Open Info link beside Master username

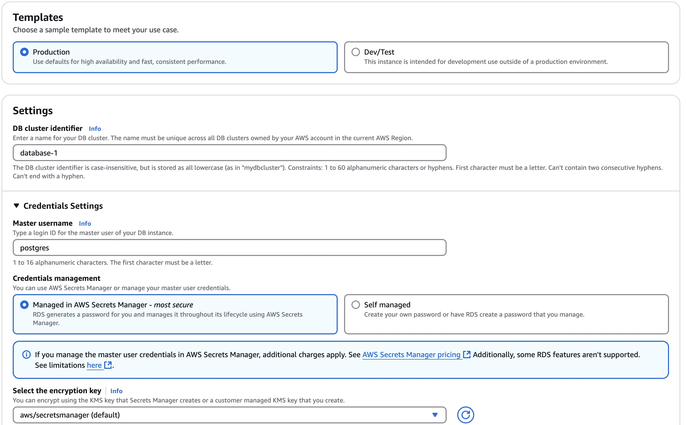85,223
